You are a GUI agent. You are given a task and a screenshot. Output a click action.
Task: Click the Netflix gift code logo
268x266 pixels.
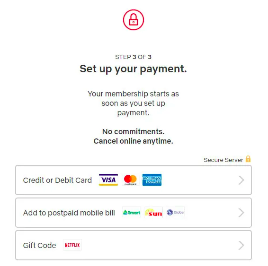72,245
